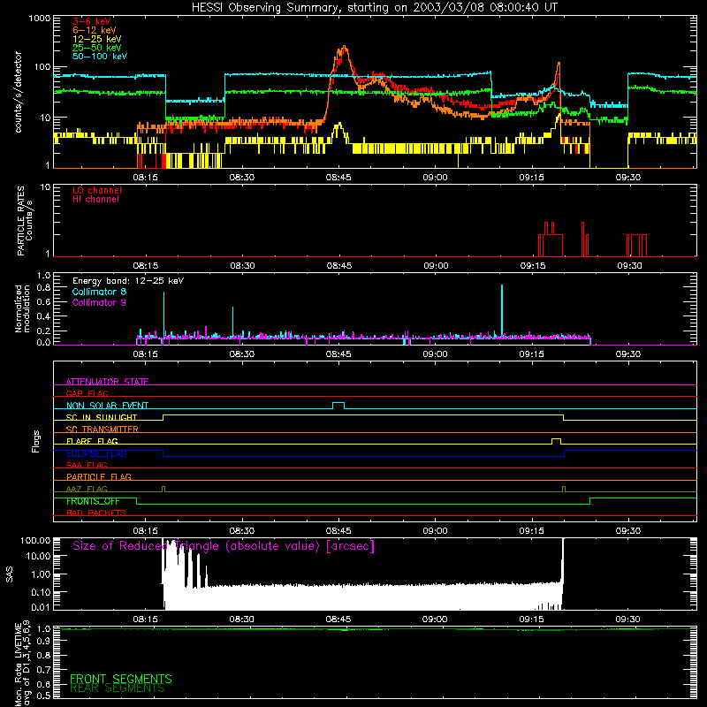Click the '0.5' tick in the livetime panel
Screen dimensions: 707x707
click(x=43, y=696)
